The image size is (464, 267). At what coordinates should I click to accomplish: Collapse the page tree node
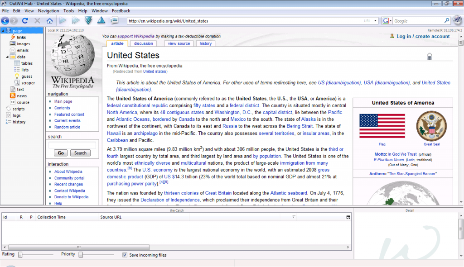tap(3, 31)
